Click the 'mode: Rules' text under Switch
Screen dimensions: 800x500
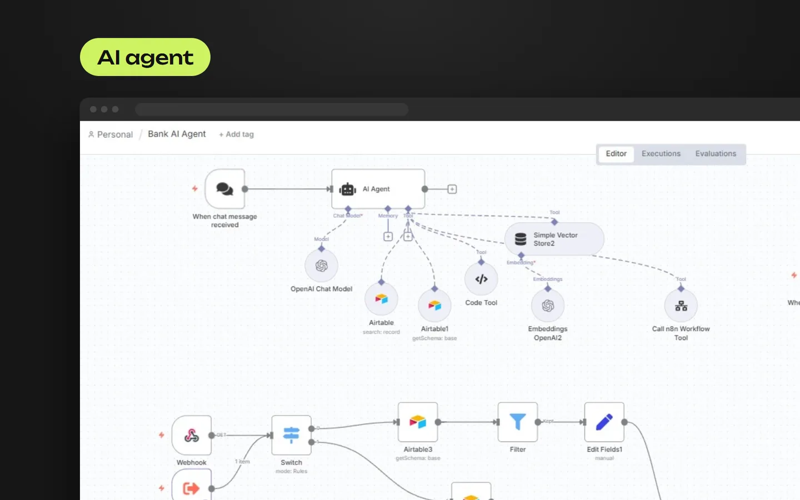292,472
